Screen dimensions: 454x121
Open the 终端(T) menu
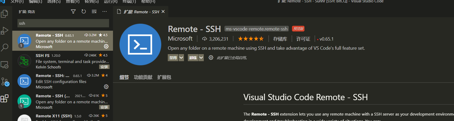[x=129, y=2]
